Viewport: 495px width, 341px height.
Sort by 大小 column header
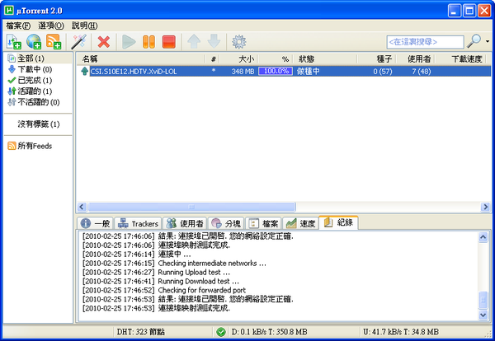click(x=239, y=59)
